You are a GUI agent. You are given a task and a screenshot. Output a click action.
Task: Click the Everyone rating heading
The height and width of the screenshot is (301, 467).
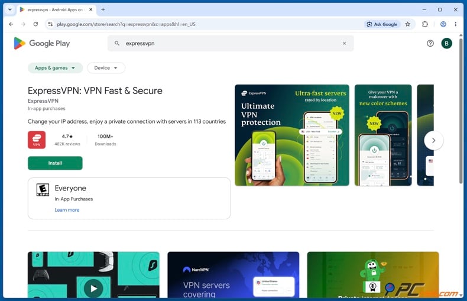tap(70, 189)
